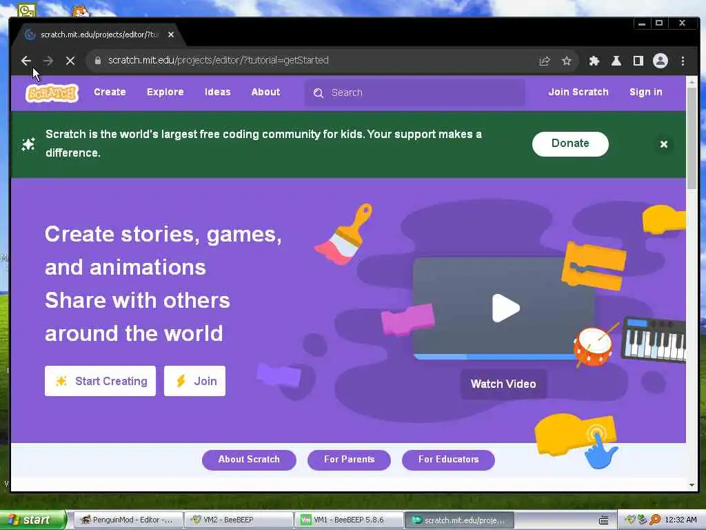This screenshot has width=706, height=530.
Task: Open About in the Scratch navbar
Action: (265, 92)
